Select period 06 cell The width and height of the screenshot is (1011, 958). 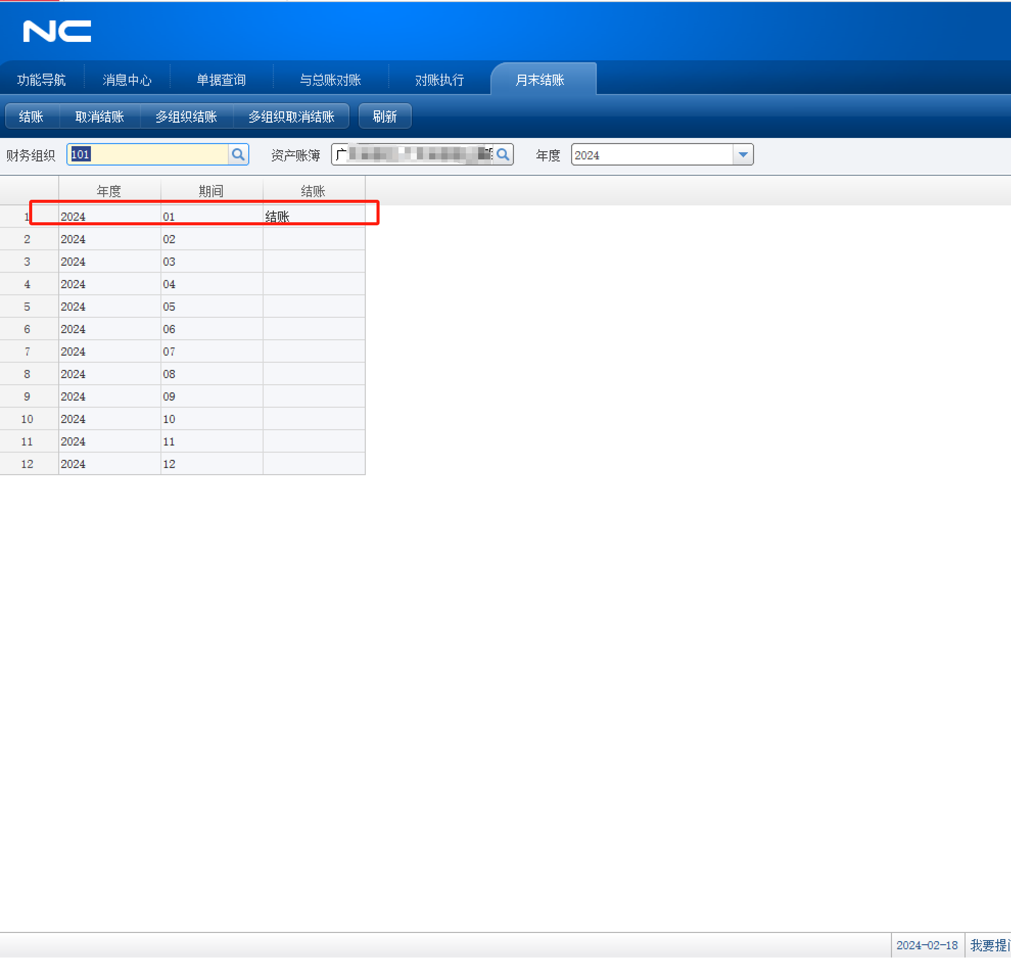point(211,329)
